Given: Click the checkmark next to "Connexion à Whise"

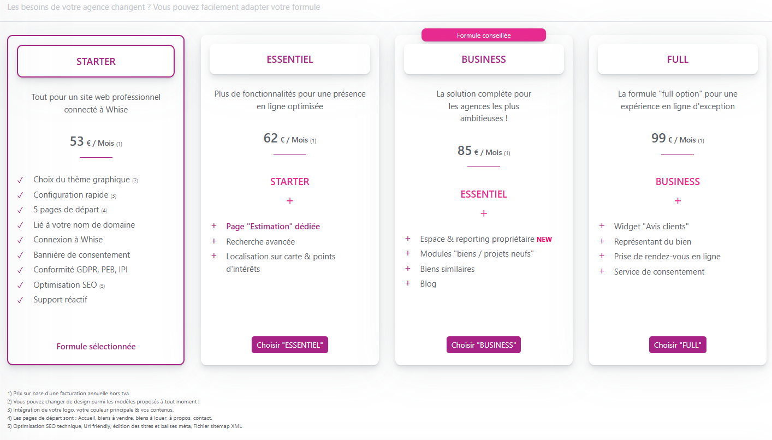Looking at the screenshot, I should pyautogui.click(x=20, y=240).
